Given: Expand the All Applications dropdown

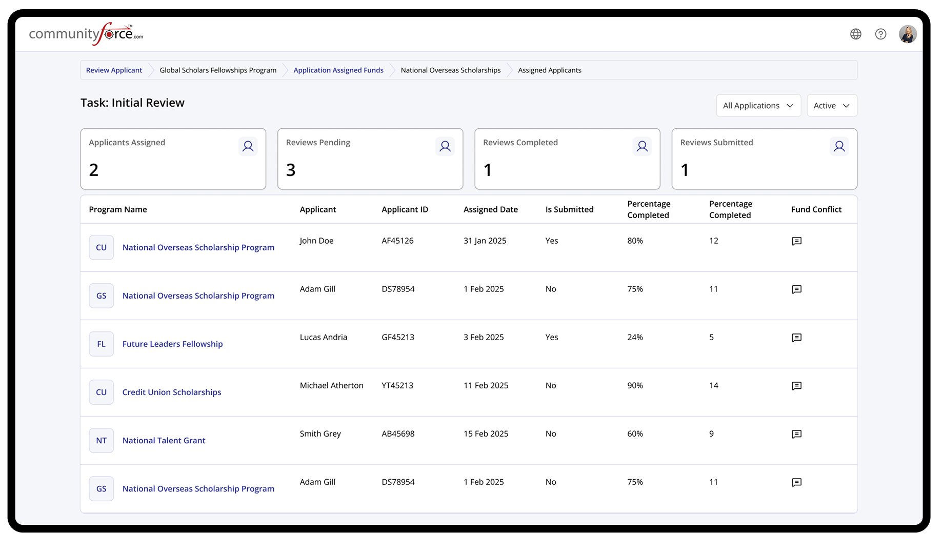Looking at the screenshot, I should point(758,106).
